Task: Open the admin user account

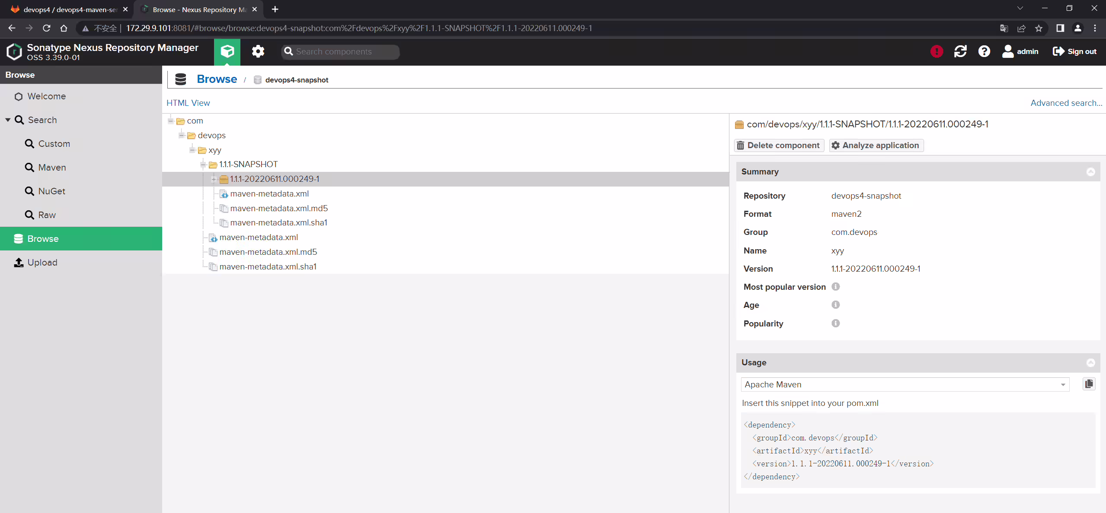Action: (x=1020, y=51)
